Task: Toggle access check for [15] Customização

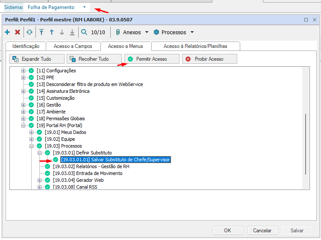Action: pos(32,98)
